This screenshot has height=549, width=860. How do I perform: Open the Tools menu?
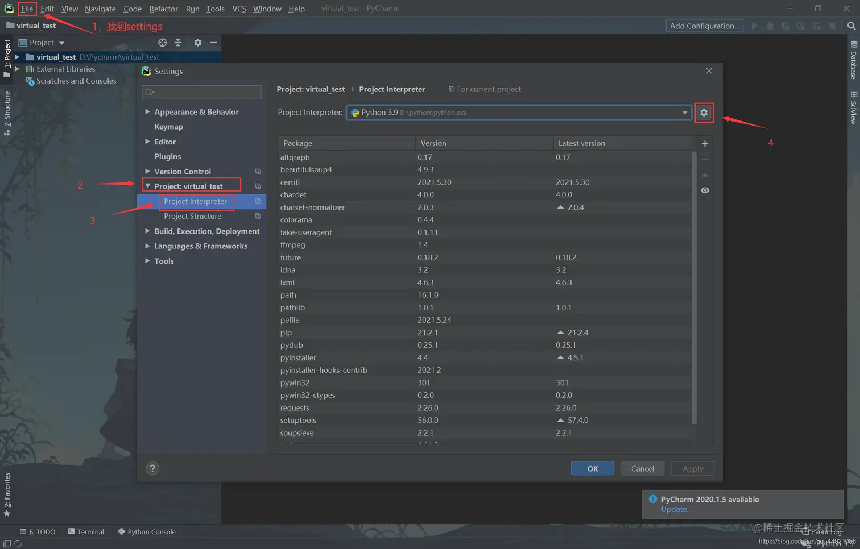215,9
